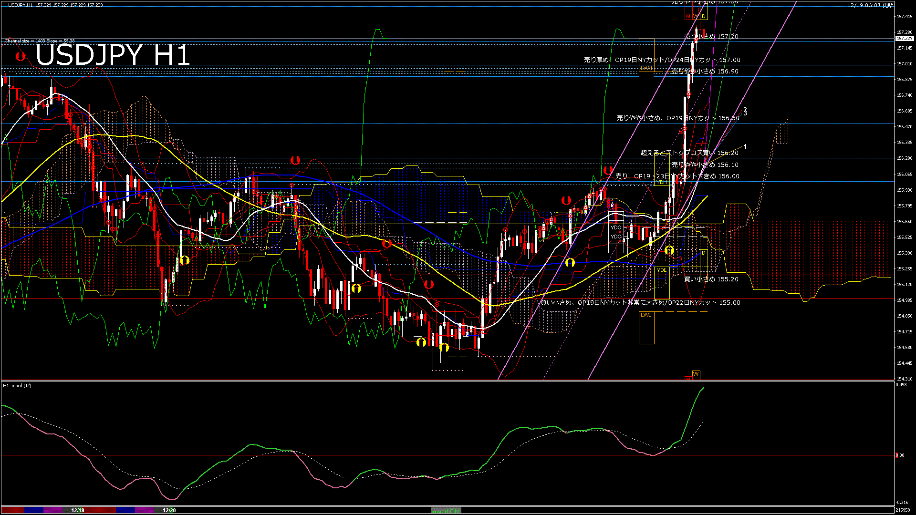Select the white W marker beside the M box
The image size is (916, 515).
(696, 16)
